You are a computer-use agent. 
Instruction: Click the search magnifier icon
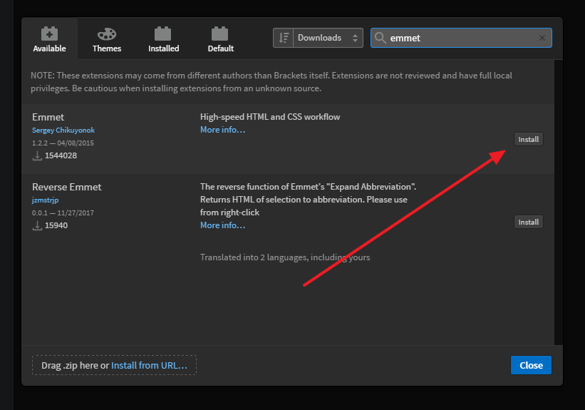pos(380,38)
